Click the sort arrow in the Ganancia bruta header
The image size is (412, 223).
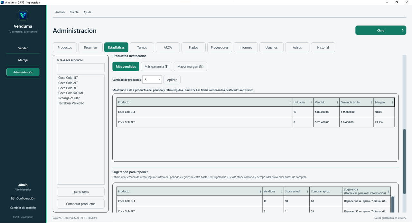(371, 102)
